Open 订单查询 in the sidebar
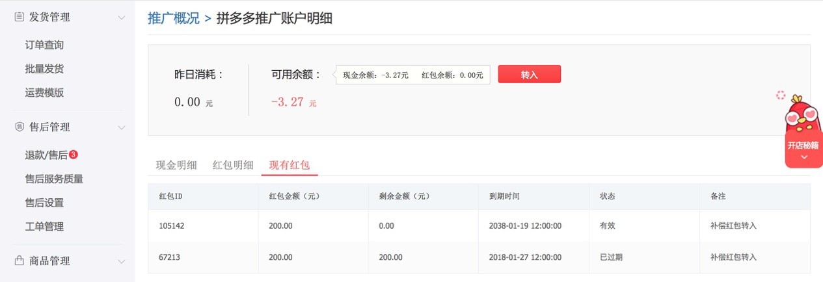Image resolution: width=823 pixels, height=282 pixels. click(x=44, y=45)
